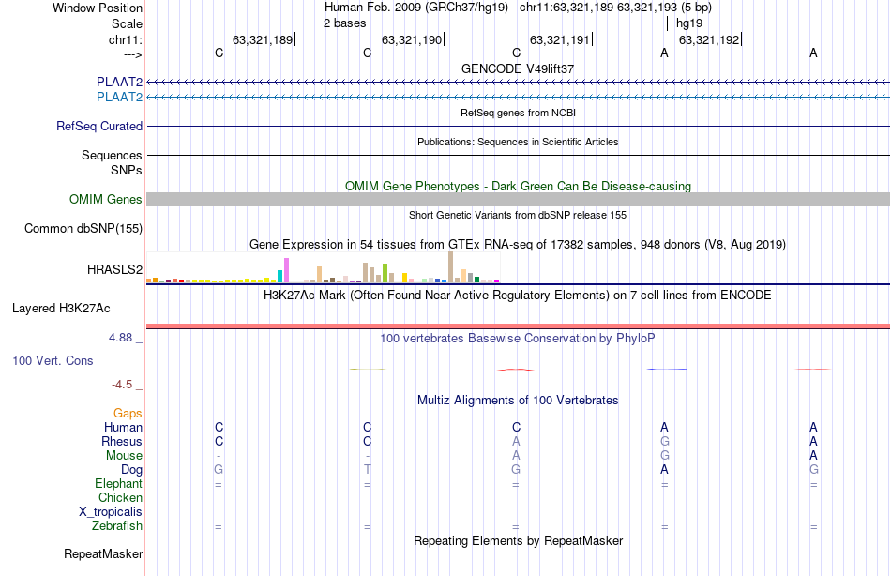Screen dimensions: 891x576
Task: Select the Dog species row label
Action: (x=132, y=470)
